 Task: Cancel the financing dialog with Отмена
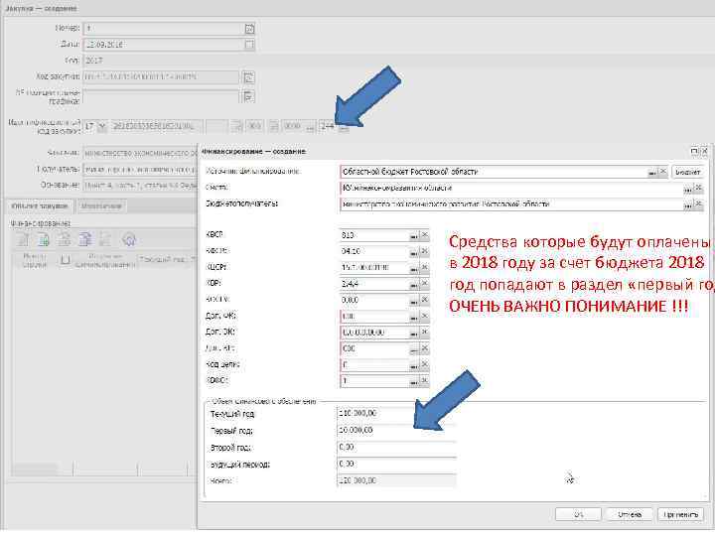click(630, 514)
